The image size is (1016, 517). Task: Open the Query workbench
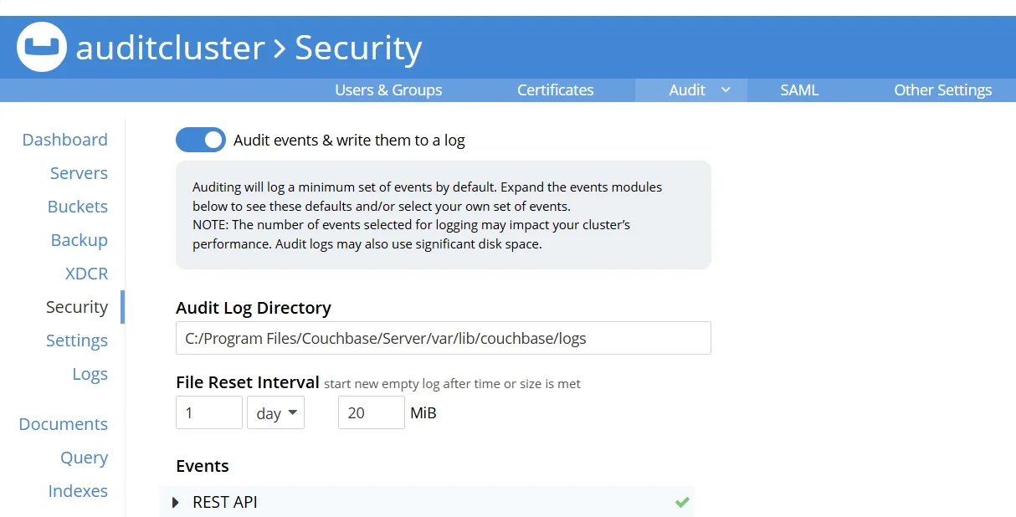tap(84, 457)
